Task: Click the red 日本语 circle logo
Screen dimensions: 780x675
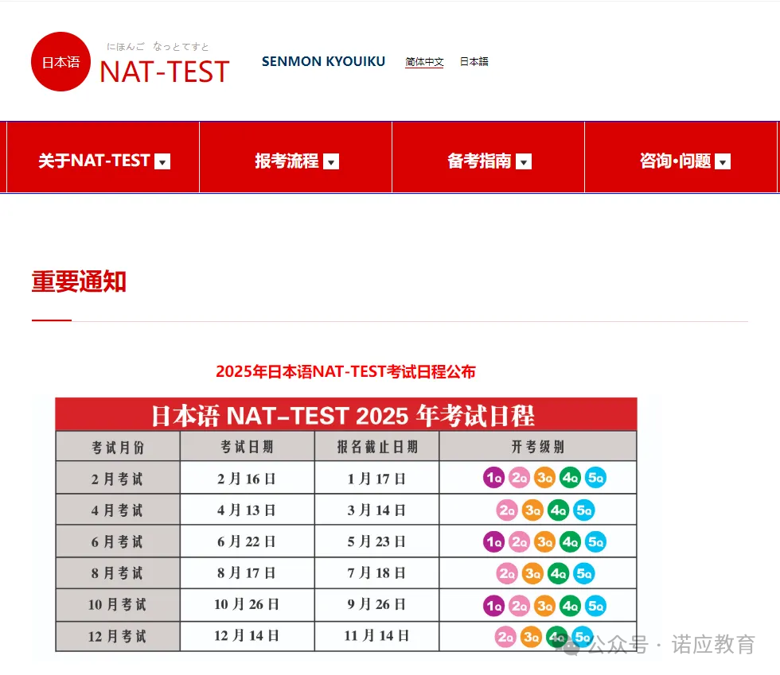Action: tap(60, 62)
